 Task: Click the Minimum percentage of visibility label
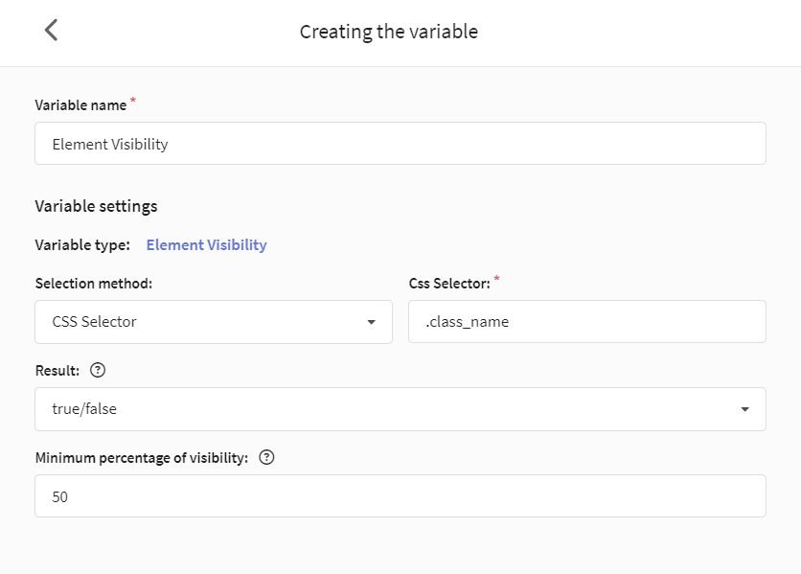pyautogui.click(x=142, y=457)
